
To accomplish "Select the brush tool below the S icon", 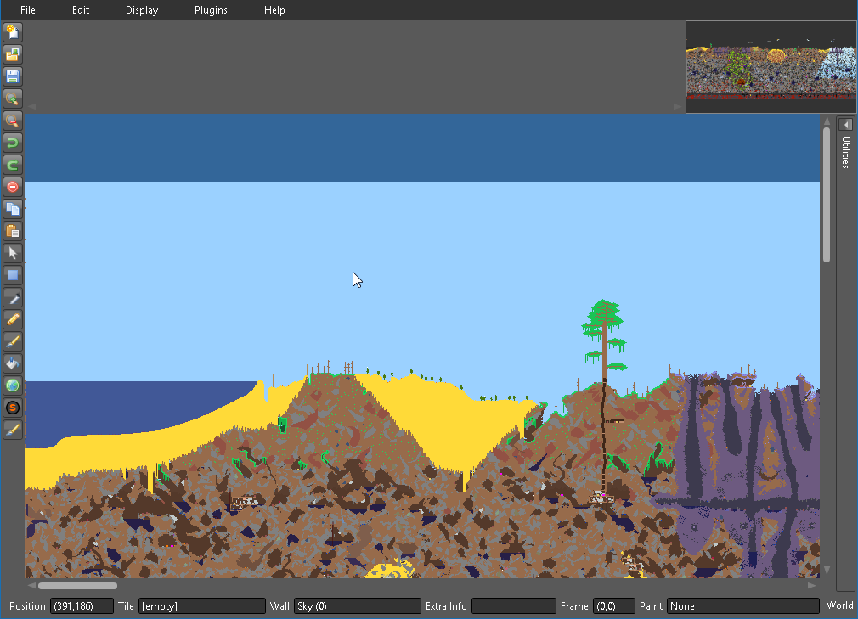I will (x=13, y=430).
